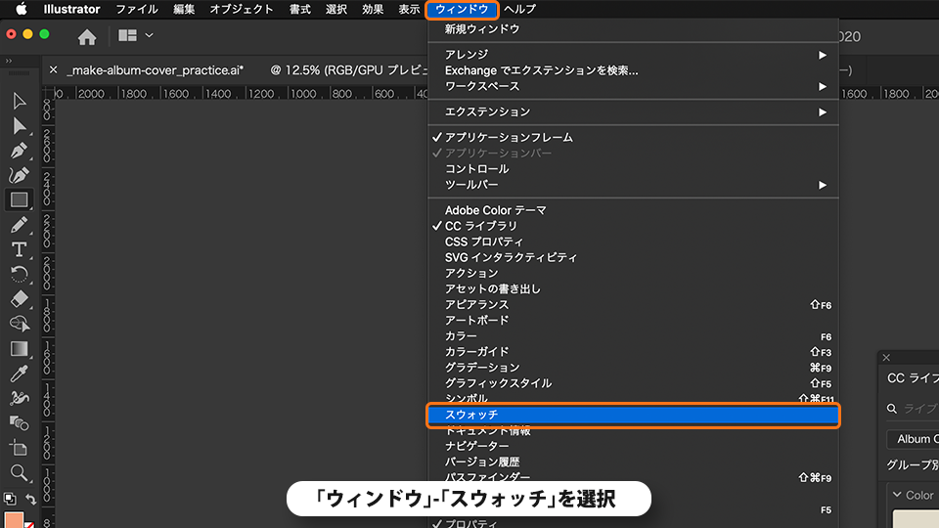Select the beige color in CC Libraries
Screen dimensions: 939x528
pos(916,518)
